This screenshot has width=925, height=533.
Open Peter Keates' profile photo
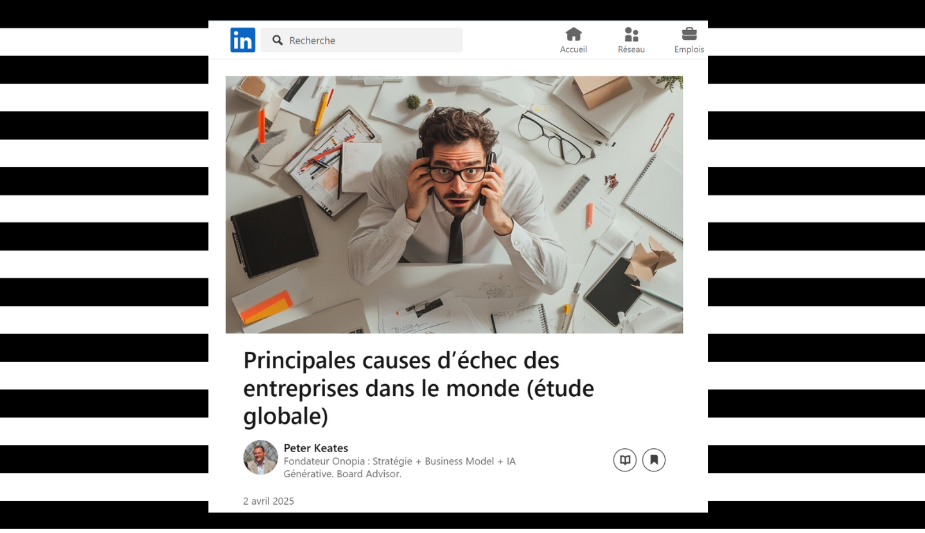[261, 457]
